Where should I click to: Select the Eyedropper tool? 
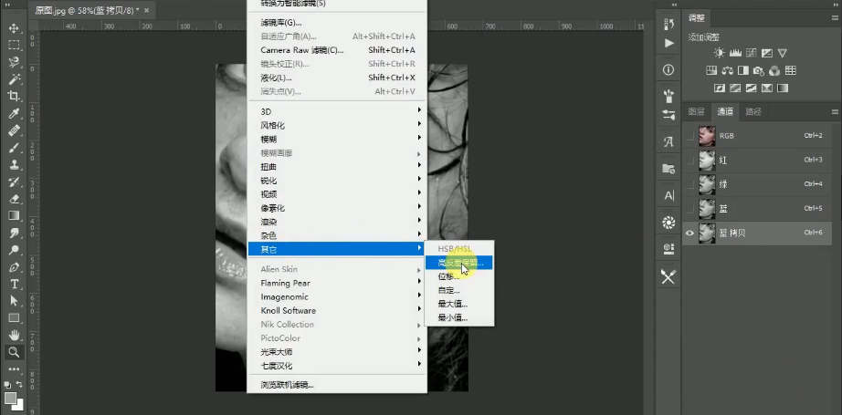point(14,114)
